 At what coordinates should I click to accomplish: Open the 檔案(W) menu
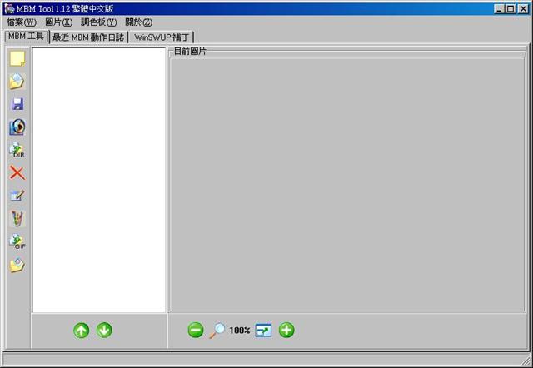[22, 22]
